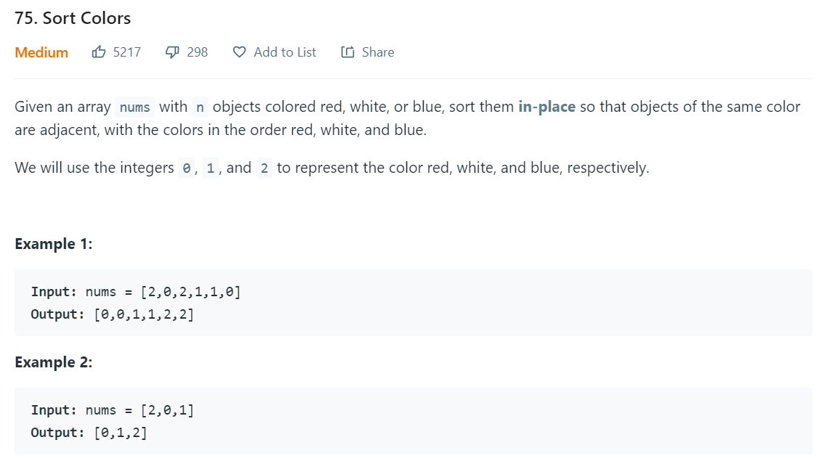Click the Share text label
830x469 pixels.
click(x=378, y=52)
